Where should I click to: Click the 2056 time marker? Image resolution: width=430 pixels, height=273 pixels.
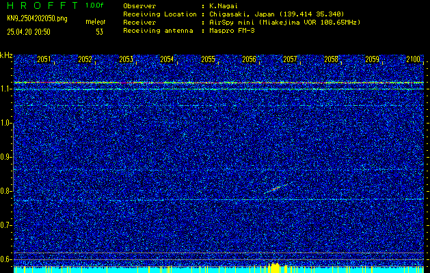coord(249,59)
